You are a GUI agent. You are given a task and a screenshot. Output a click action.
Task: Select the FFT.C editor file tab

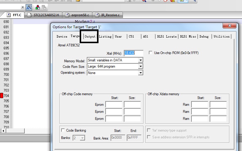[14, 15]
